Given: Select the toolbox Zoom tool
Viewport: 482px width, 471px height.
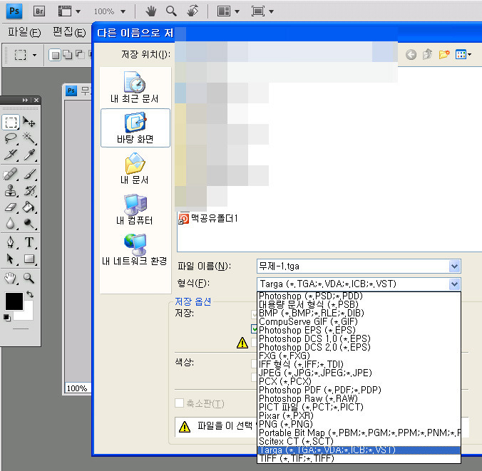Looking at the screenshot, I should pos(29,279).
